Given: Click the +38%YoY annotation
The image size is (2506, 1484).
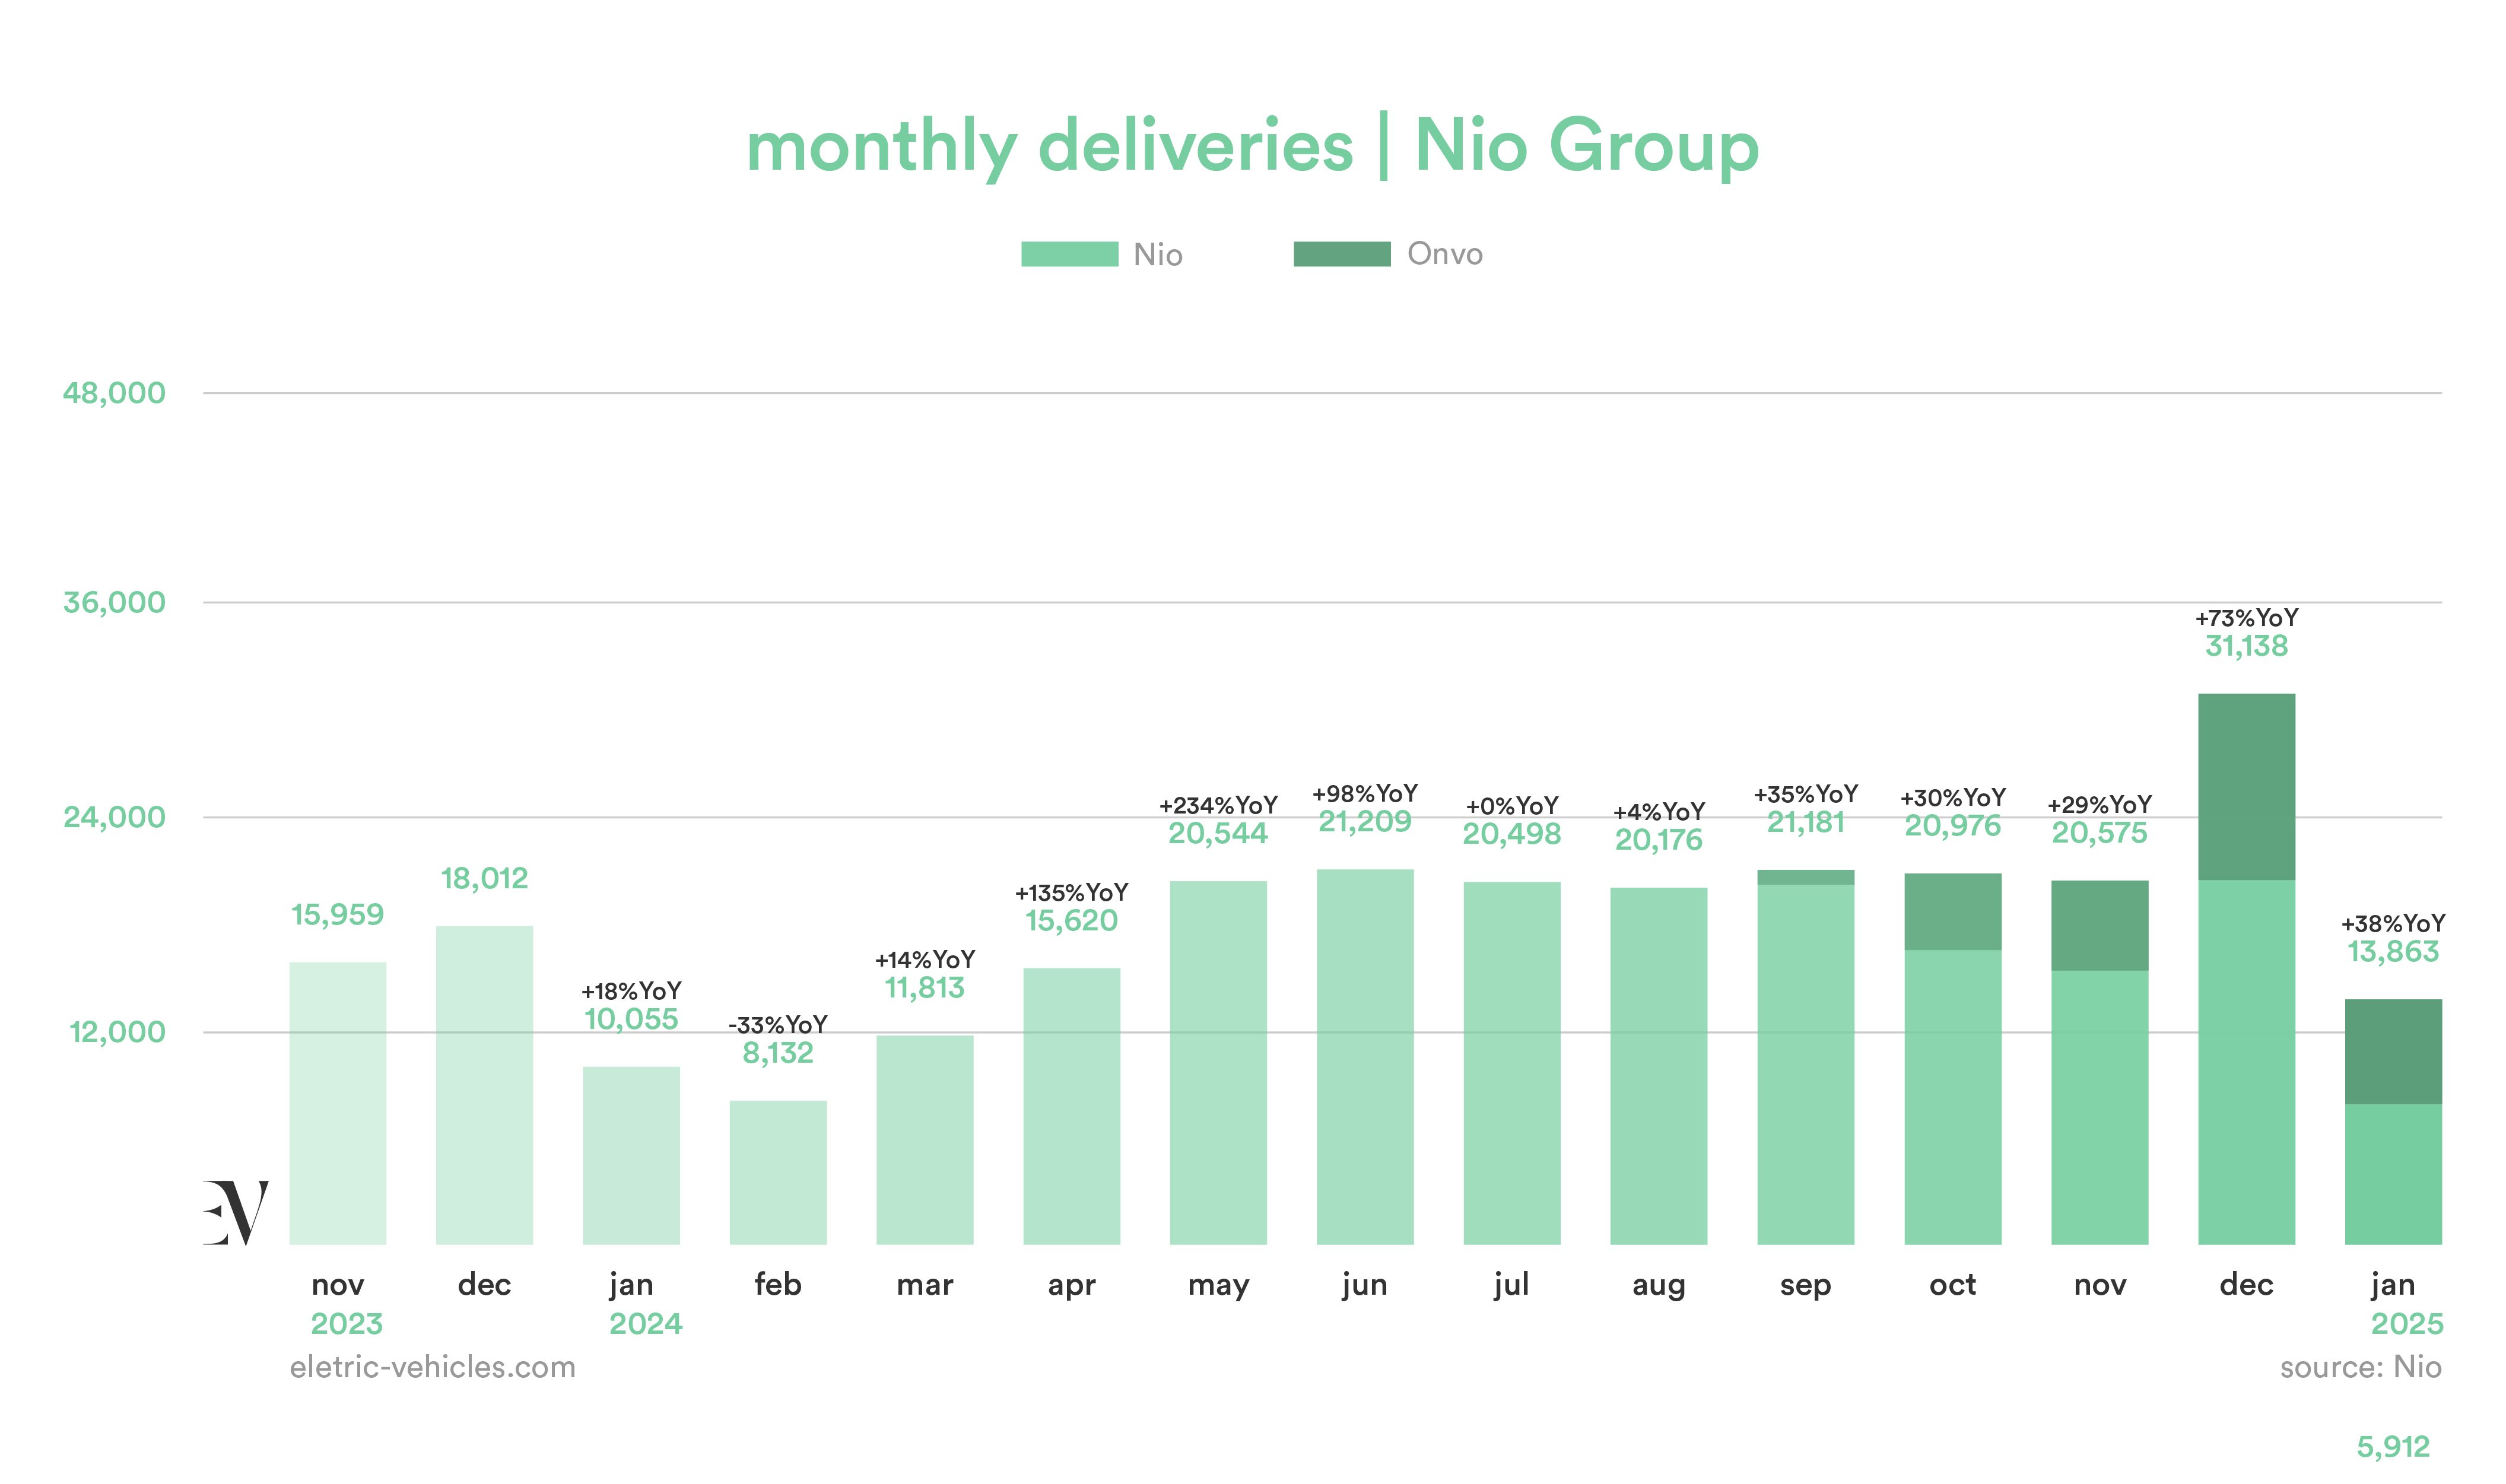Looking at the screenshot, I should pos(2394,924).
